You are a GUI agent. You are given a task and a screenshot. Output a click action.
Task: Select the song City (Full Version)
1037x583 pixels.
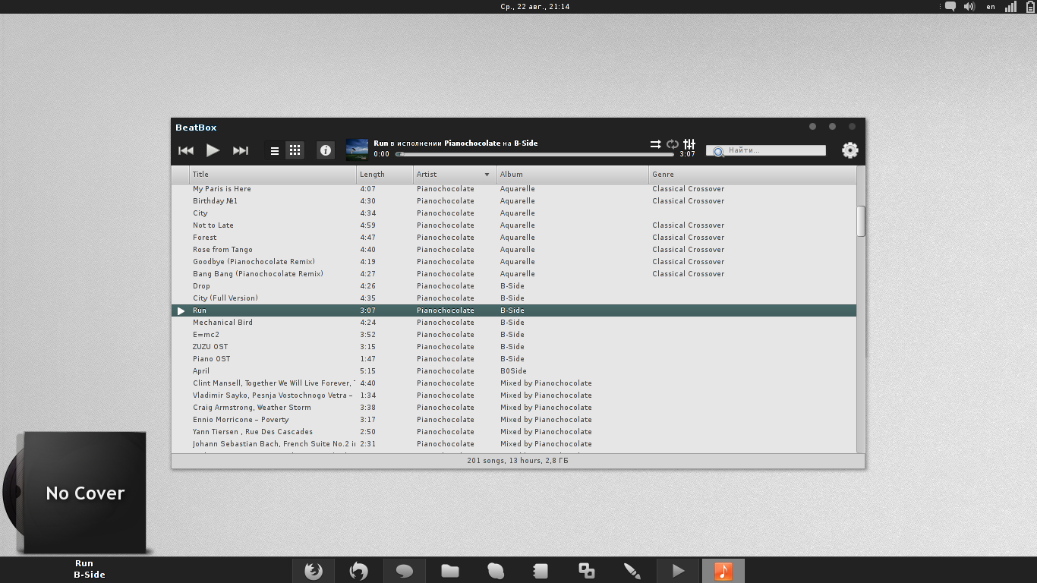[x=225, y=298]
